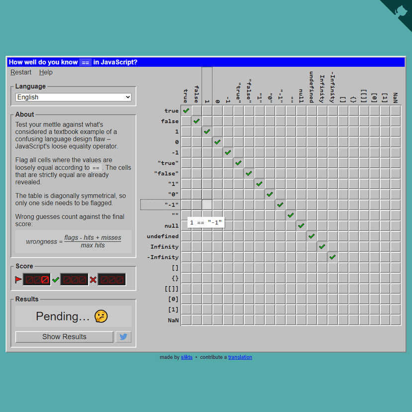Flag the first cell in the [] row
The width and height of the screenshot is (412, 412).
click(x=186, y=268)
